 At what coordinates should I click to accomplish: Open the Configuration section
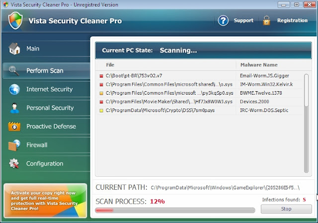pos(46,164)
